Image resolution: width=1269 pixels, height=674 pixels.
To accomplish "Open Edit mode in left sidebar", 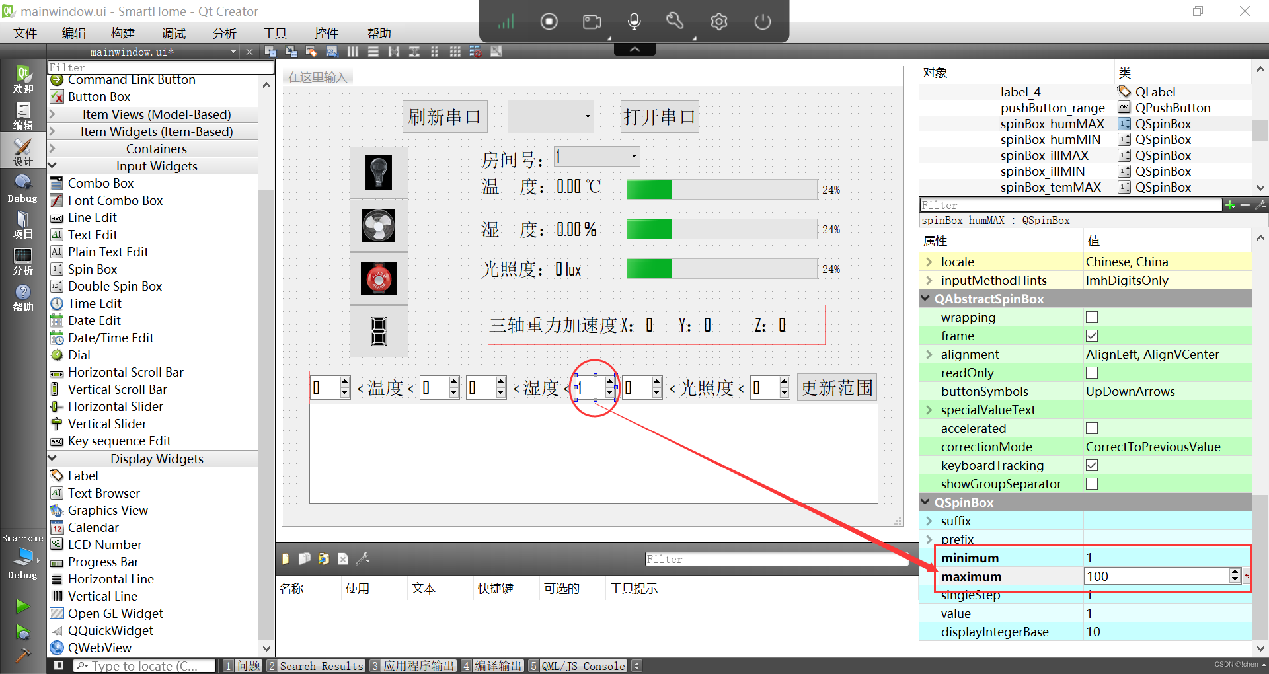I will click(23, 116).
